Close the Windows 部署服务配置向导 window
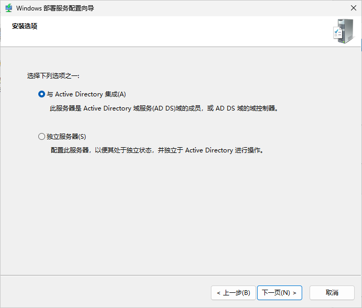Image resolution: width=362 pixels, height=308 pixels. (x=353, y=8)
